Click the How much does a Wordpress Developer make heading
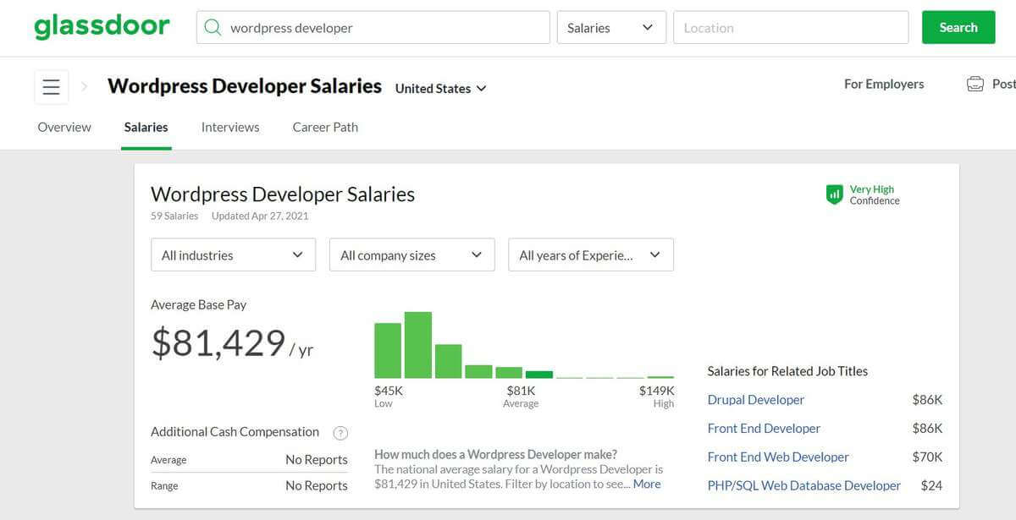 (x=495, y=454)
